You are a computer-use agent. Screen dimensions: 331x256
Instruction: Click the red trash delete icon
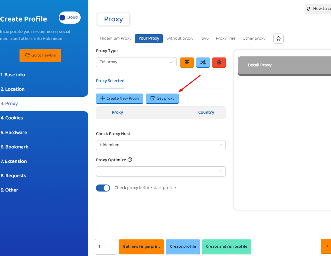(x=219, y=62)
